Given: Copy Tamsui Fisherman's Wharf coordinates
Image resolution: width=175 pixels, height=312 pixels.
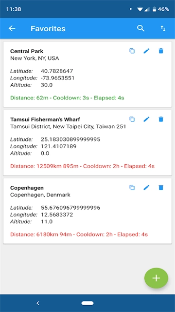Looking at the screenshot, I should [132, 119].
